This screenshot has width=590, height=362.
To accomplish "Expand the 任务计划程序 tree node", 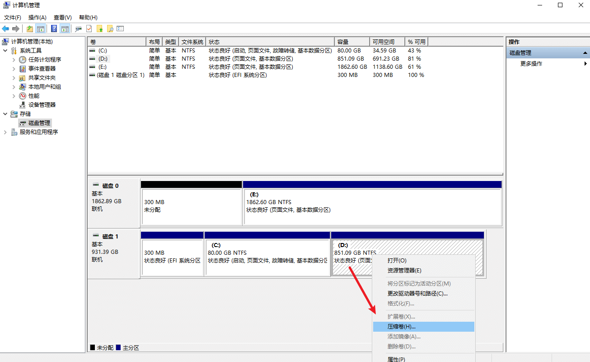I will [x=14, y=60].
